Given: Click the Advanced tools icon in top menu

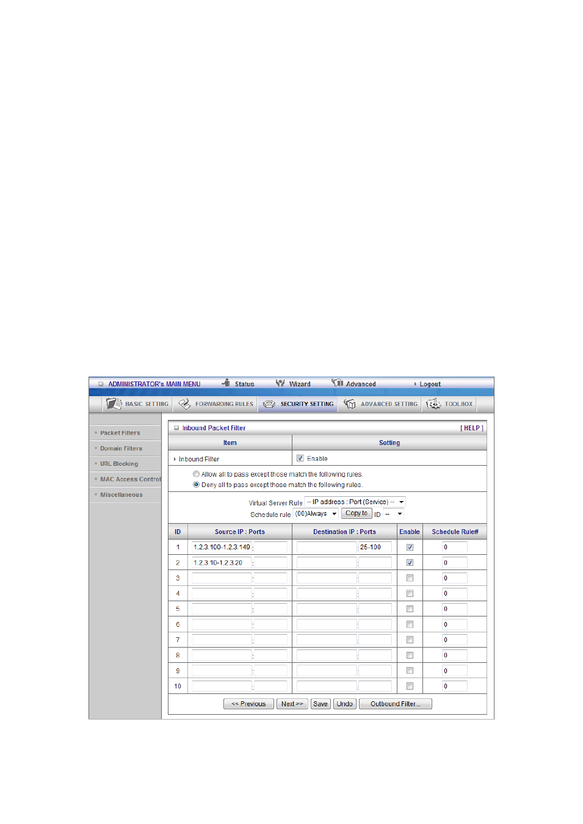Looking at the screenshot, I should click(338, 383).
